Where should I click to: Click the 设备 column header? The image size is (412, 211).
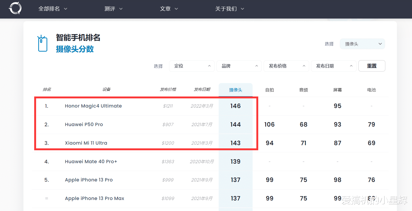click(x=107, y=90)
